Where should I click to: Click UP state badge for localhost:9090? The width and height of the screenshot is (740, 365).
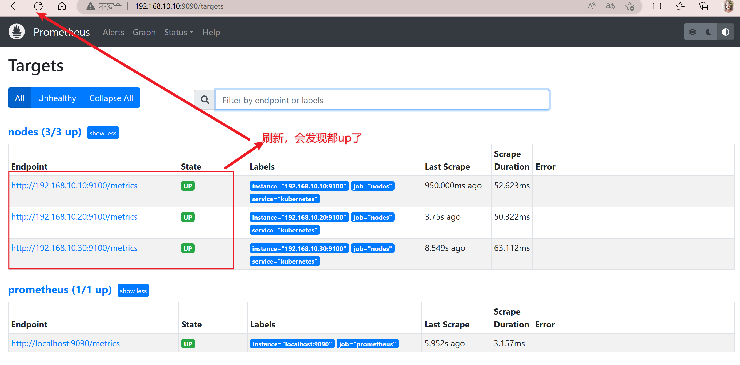[188, 344]
